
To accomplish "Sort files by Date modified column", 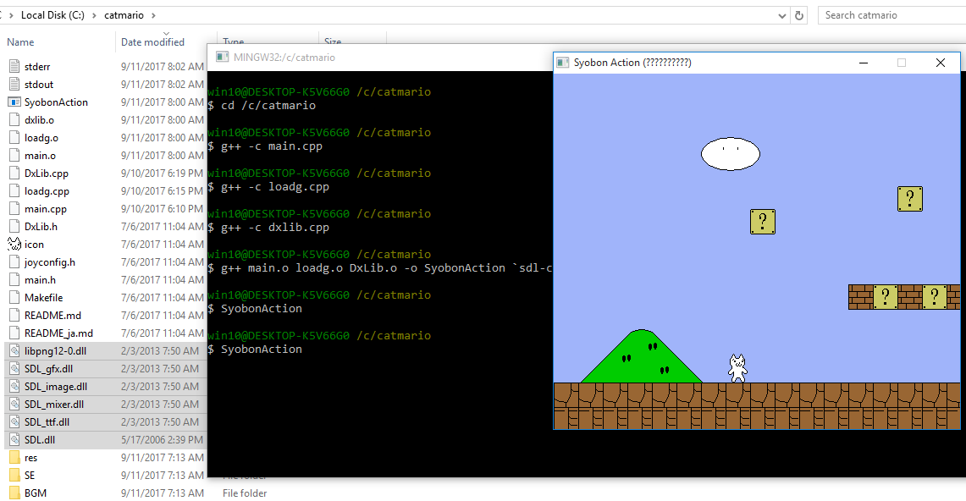I will click(152, 41).
